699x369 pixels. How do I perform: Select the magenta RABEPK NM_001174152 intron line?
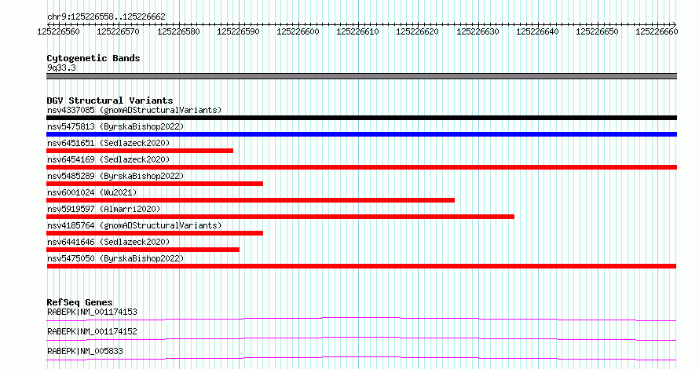coord(361,338)
